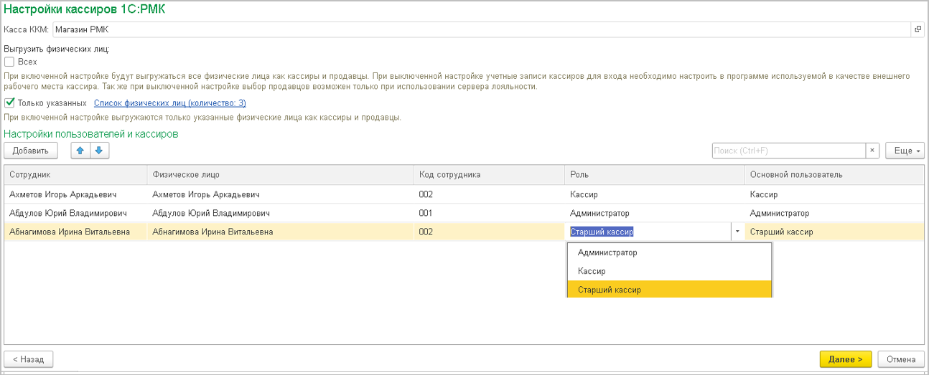Open Список физических лиц link
Viewport: 929px width, 375px height.
coord(169,103)
